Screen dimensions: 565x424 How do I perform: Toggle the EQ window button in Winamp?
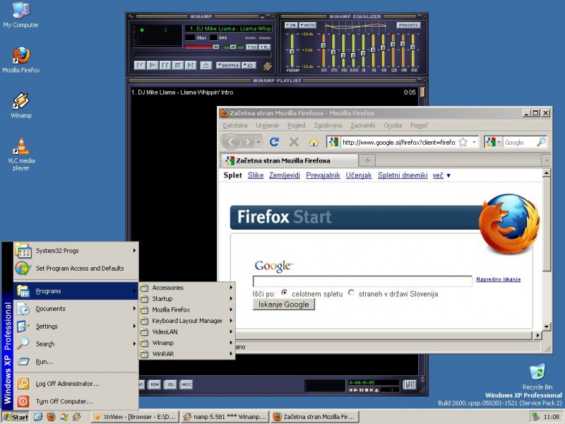(251, 47)
